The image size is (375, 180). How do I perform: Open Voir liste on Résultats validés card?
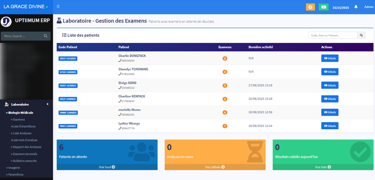323,167
